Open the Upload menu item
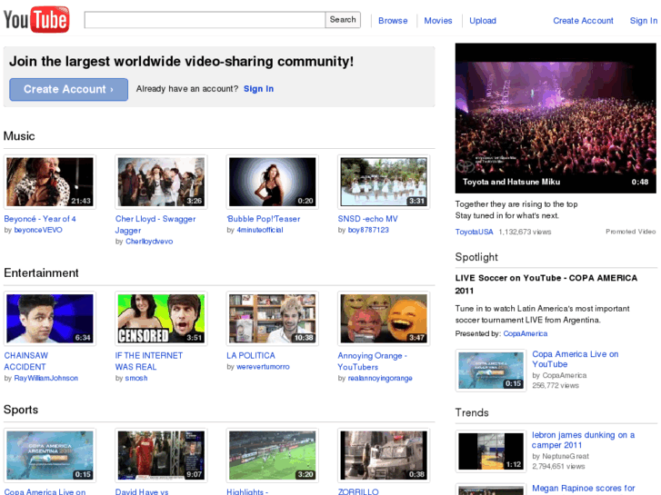Viewport: 661px width, 495px height. (x=483, y=21)
